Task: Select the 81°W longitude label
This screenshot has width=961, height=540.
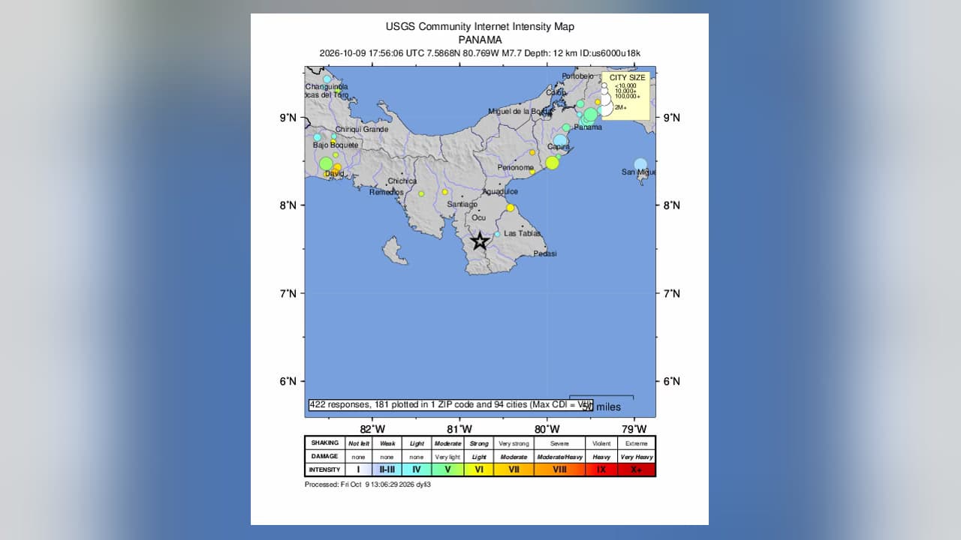Action: [x=459, y=430]
